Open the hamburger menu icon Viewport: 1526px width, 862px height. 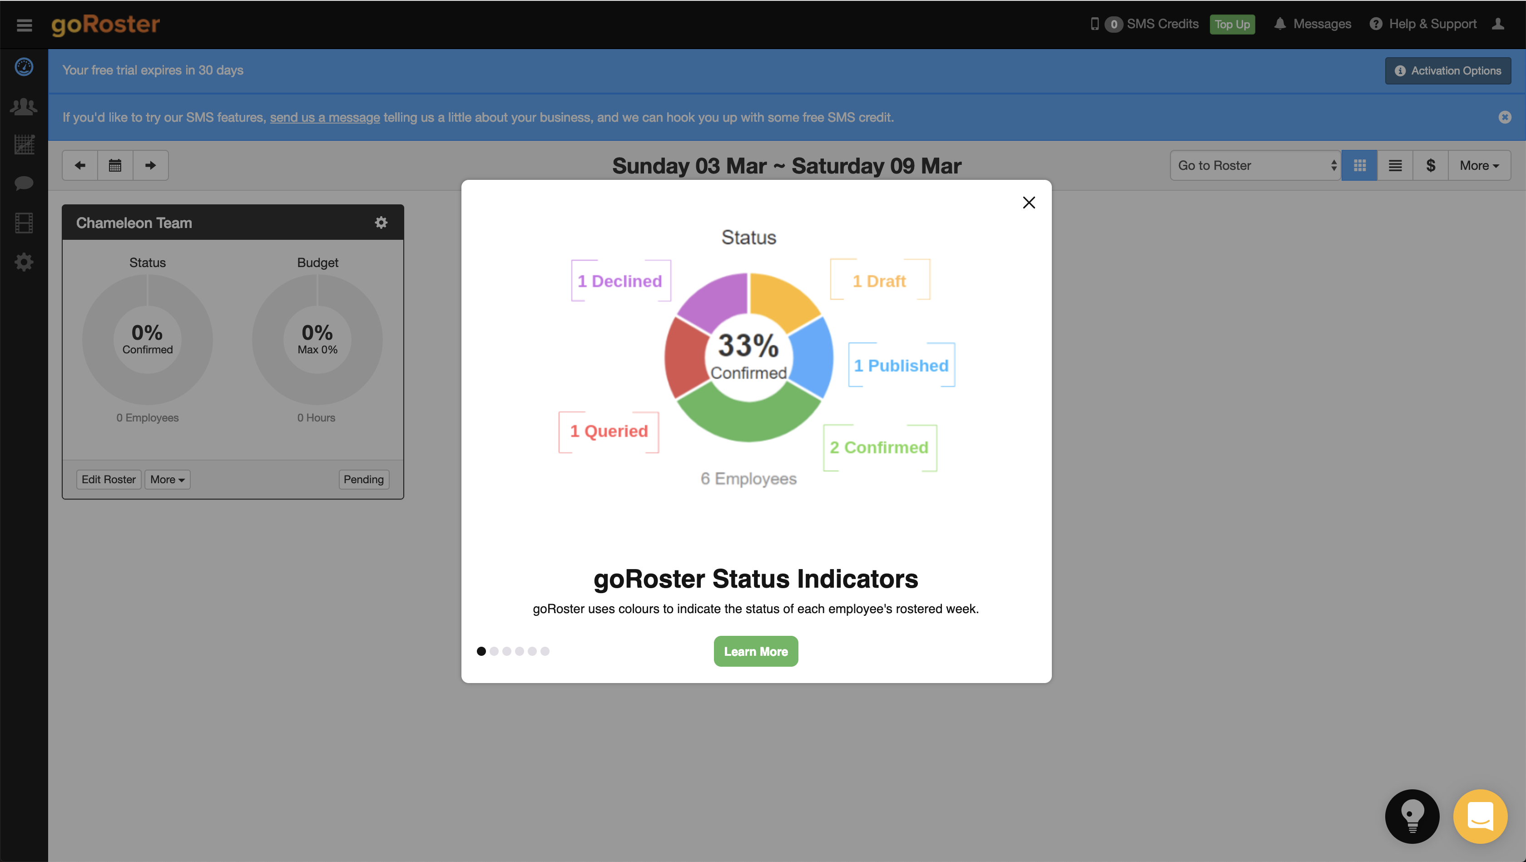24,25
